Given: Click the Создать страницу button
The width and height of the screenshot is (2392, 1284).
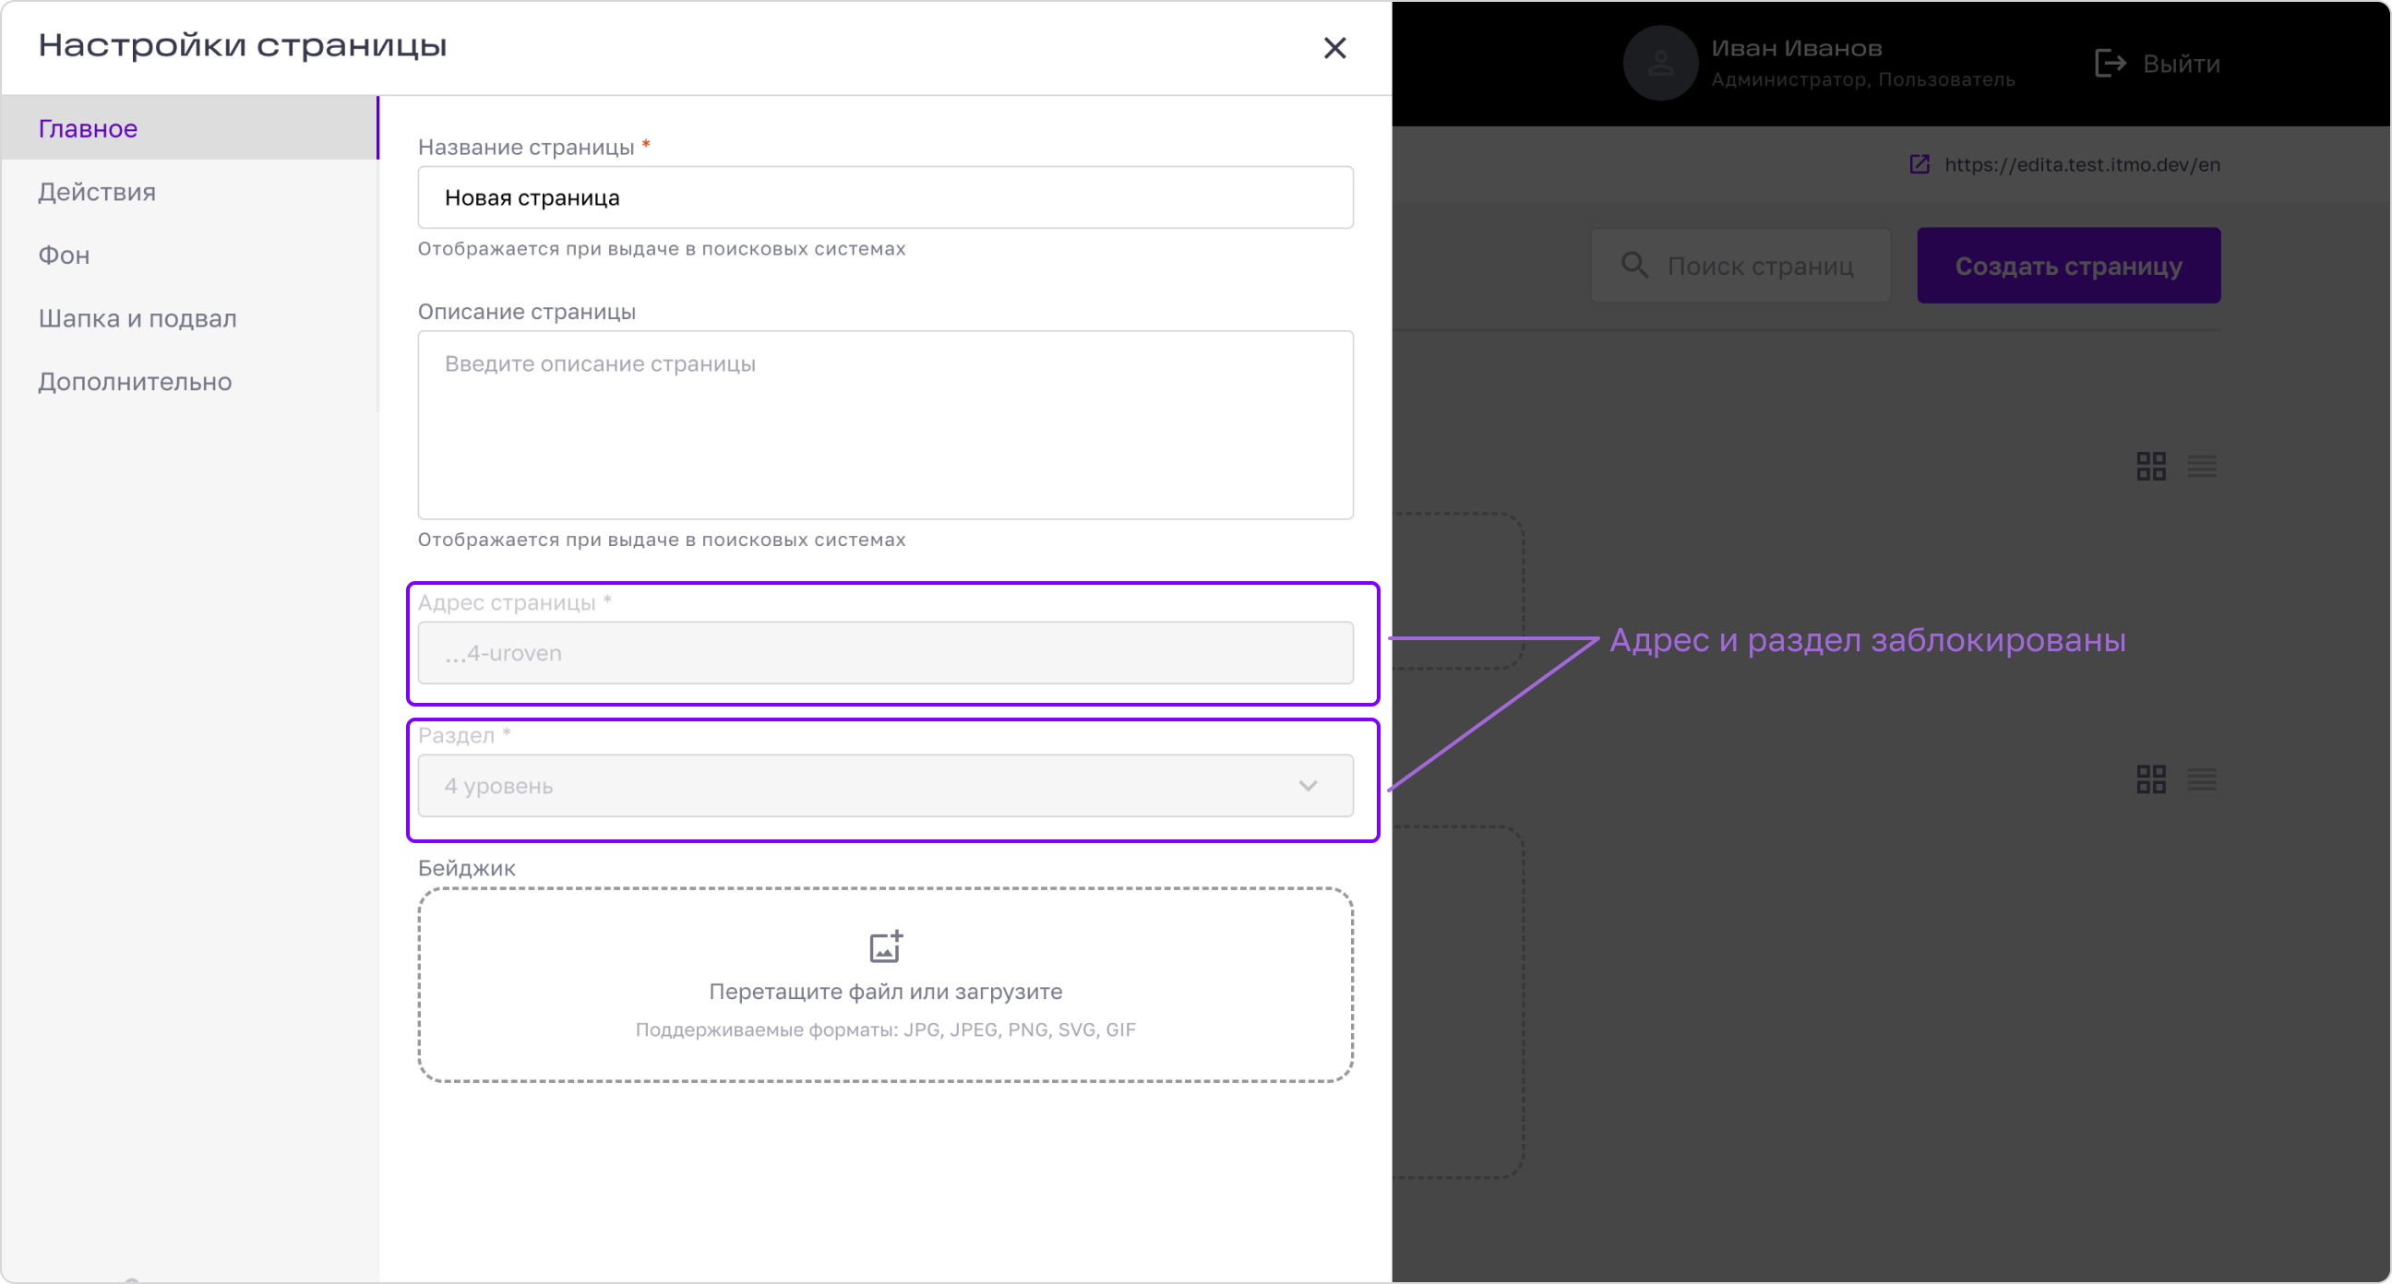Looking at the screenshot, I should click(2069, 266).
